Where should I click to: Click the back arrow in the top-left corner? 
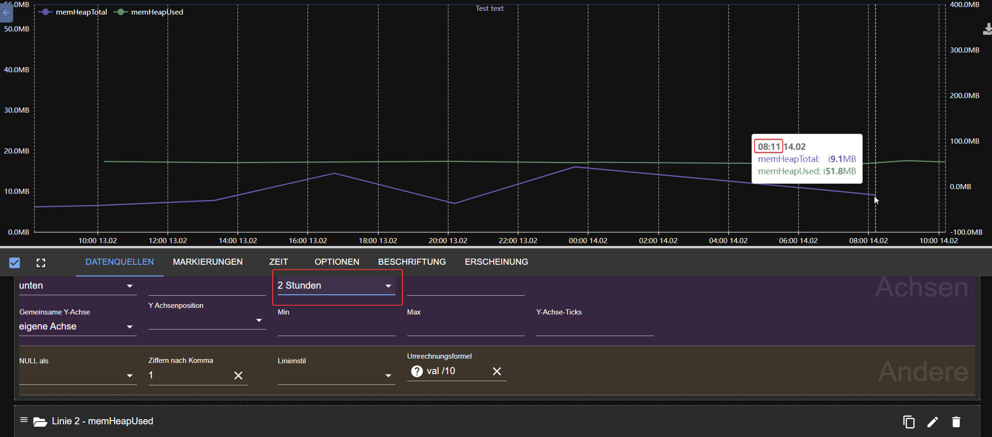7,13
